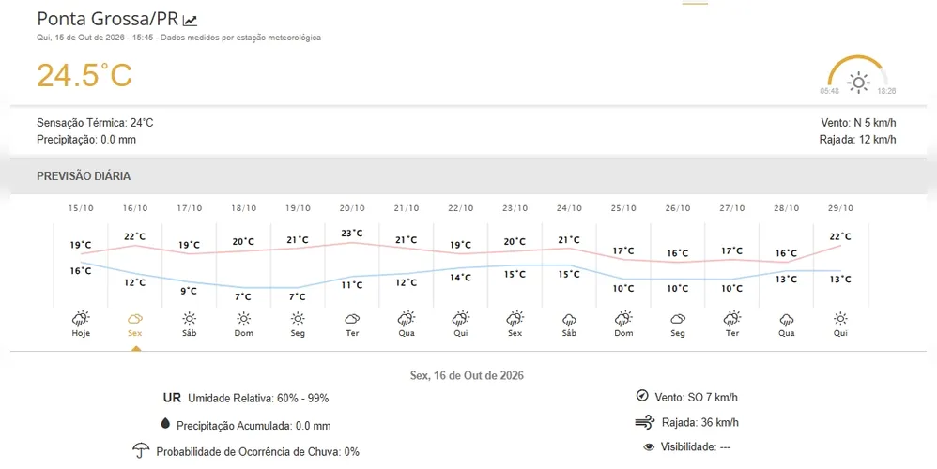Click the Hoje day label
This screenshot has height=469, width=937.
81,333
